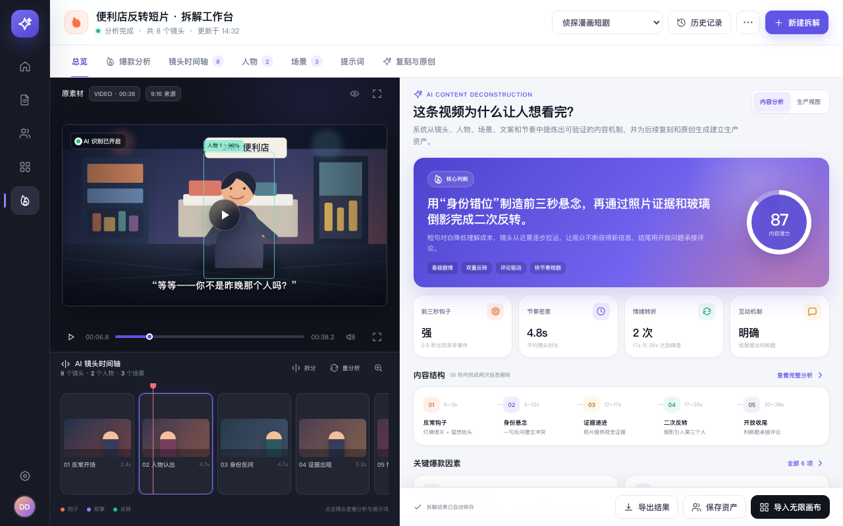This screenshot has width=843, height=526.
Task: Click the 核心判断 badge
Action: pyautogui.click(x=450, y=179)
